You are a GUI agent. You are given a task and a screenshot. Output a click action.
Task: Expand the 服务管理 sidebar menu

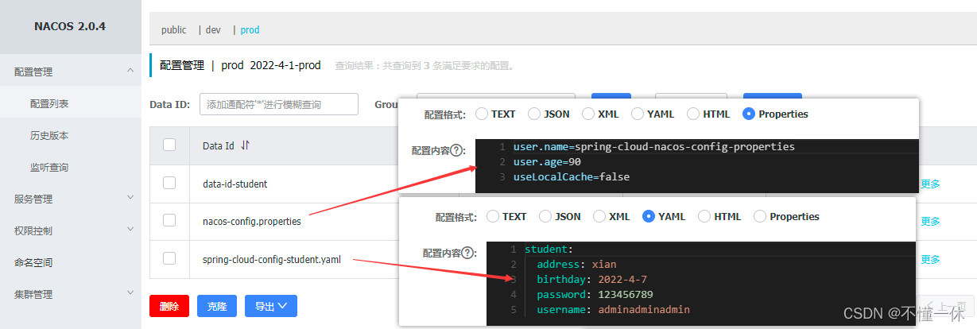point(70,199)
